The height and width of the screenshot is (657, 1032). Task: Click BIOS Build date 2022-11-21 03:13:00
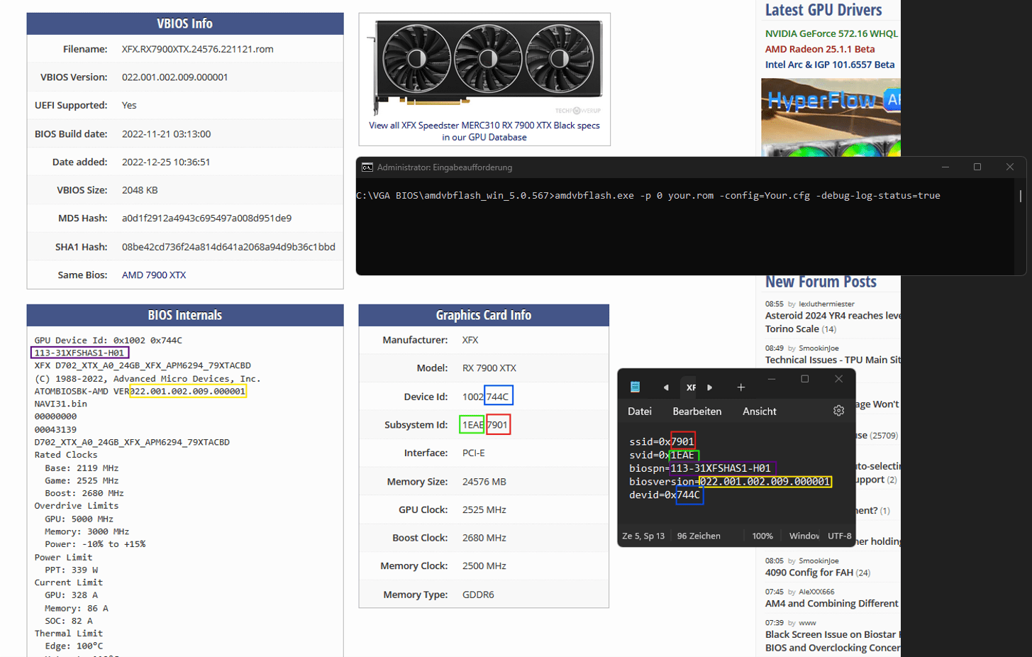tap(166, 134)
